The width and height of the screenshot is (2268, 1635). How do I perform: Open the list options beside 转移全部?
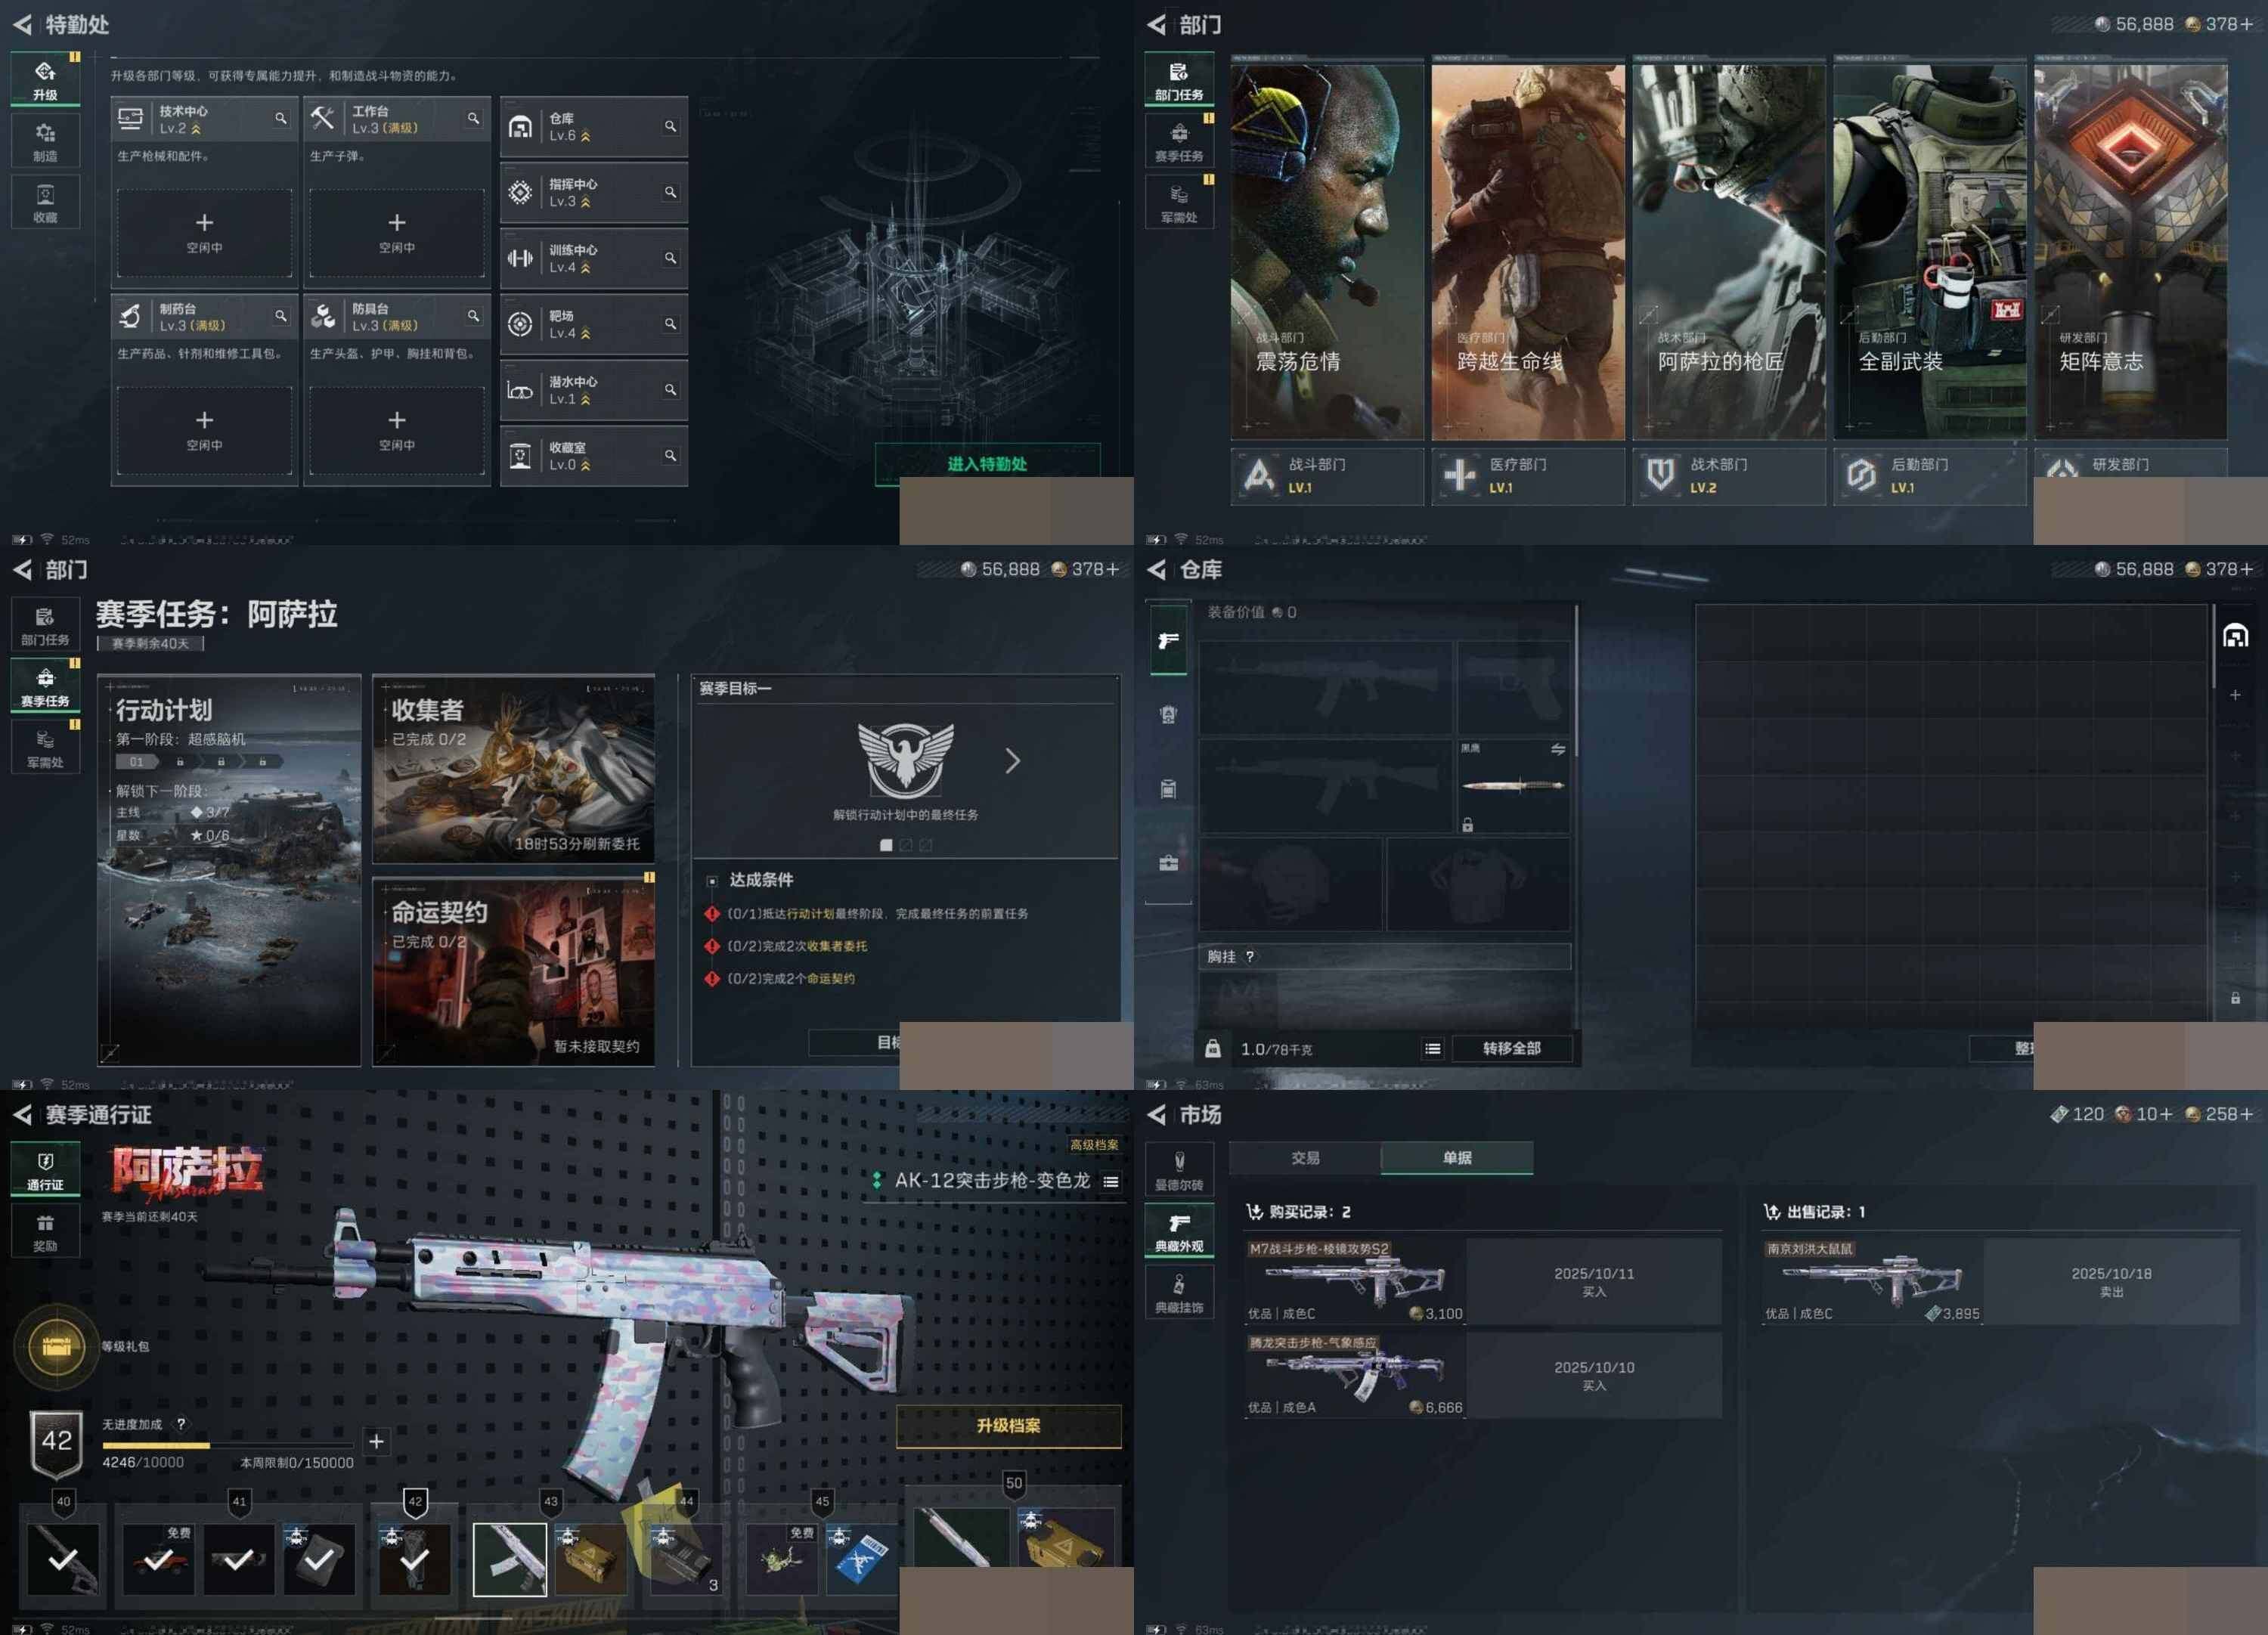click(1432, 1048)
